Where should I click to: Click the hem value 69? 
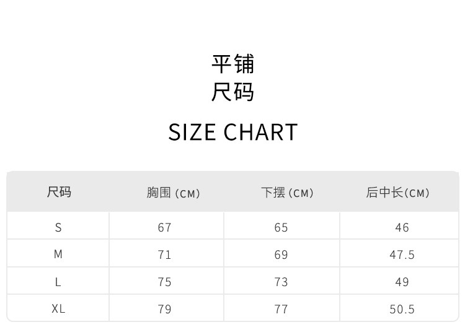tap(281, 255)
